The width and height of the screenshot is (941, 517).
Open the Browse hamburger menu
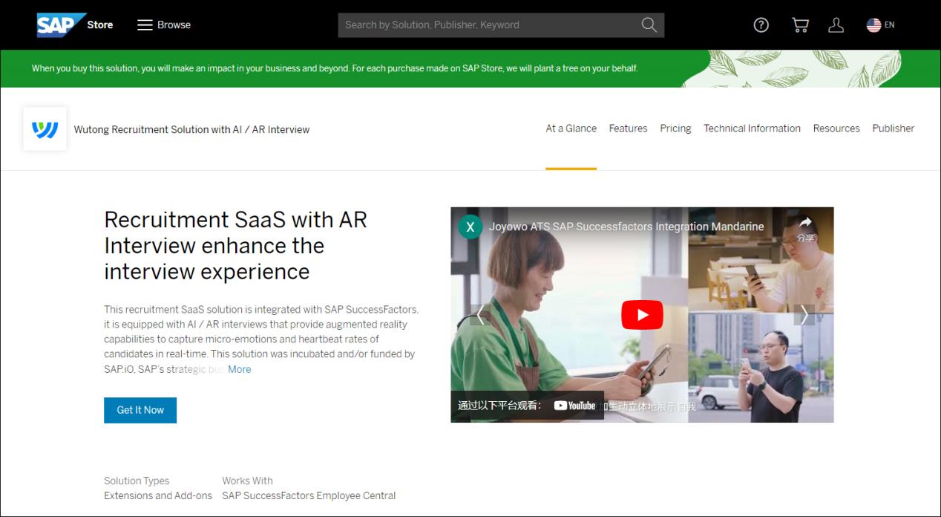pyautogui.click(x=164, y=25)
